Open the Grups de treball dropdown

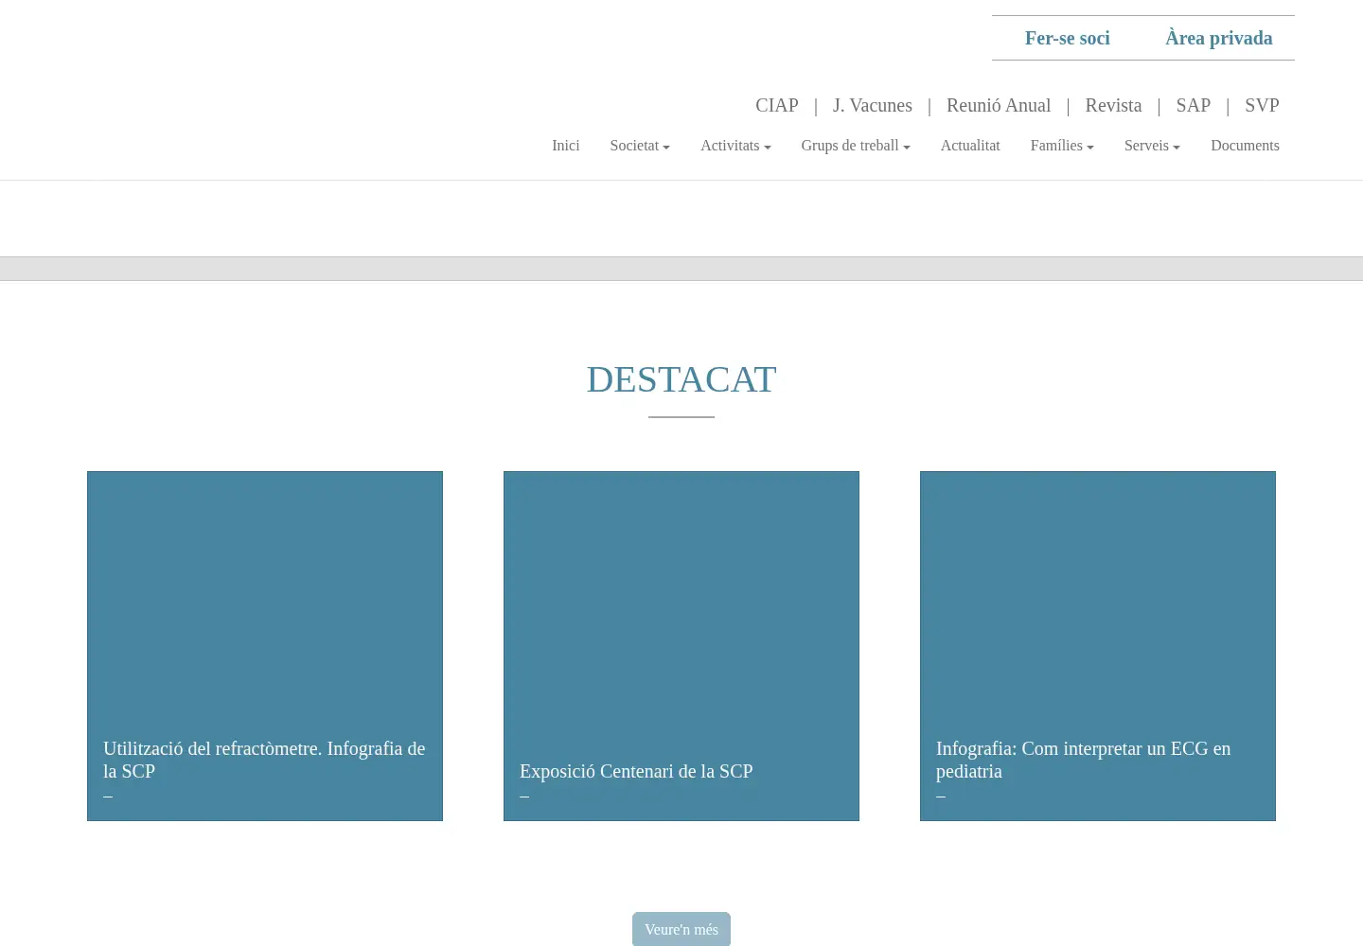click(856, 145)
